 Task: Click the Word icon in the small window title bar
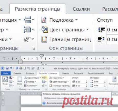click(x=2, y=68)
